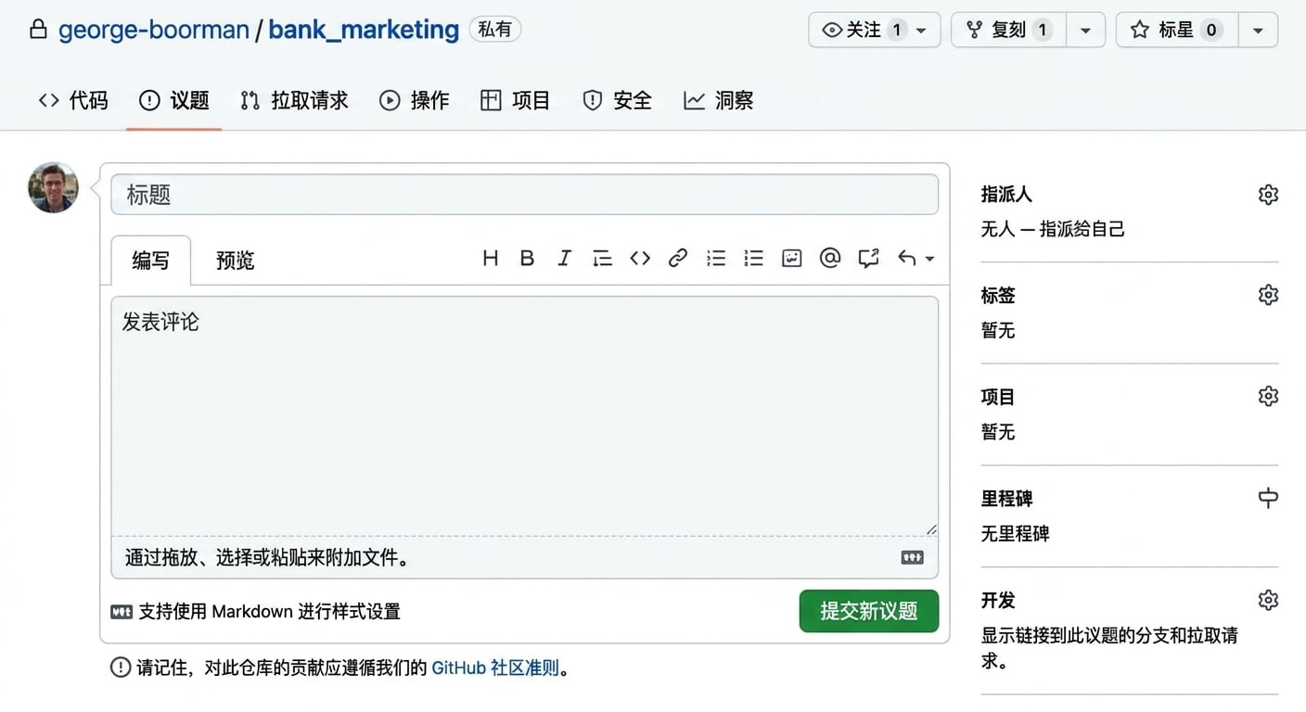Click the attach files area 通过拖放、选择或粘贴来附加文件
This screenshot has width=1306, height=712.
(525, 557)
